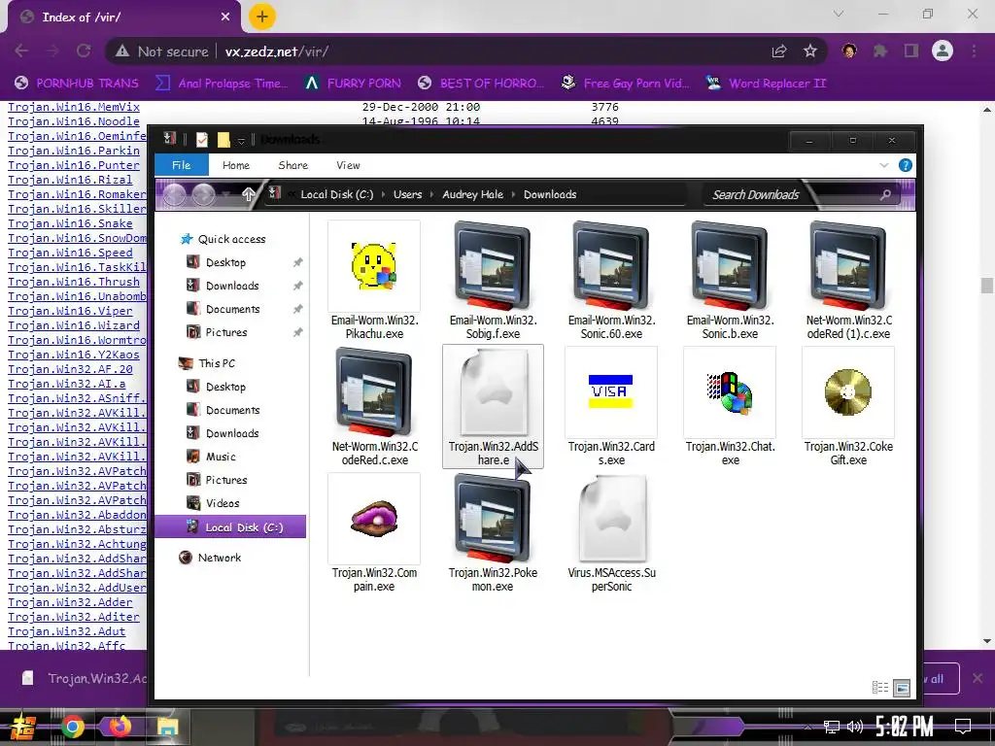995x746 pixels.
Task: Open Word Replacer II bookmark
Action: 766,84
